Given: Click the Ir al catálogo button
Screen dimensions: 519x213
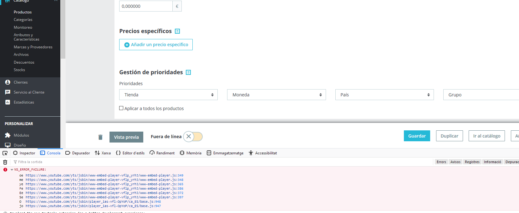Looking at the screenshot, I should pos(487,136).
